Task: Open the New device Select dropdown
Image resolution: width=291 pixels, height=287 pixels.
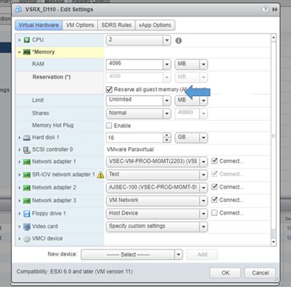Action: [131, 255]
